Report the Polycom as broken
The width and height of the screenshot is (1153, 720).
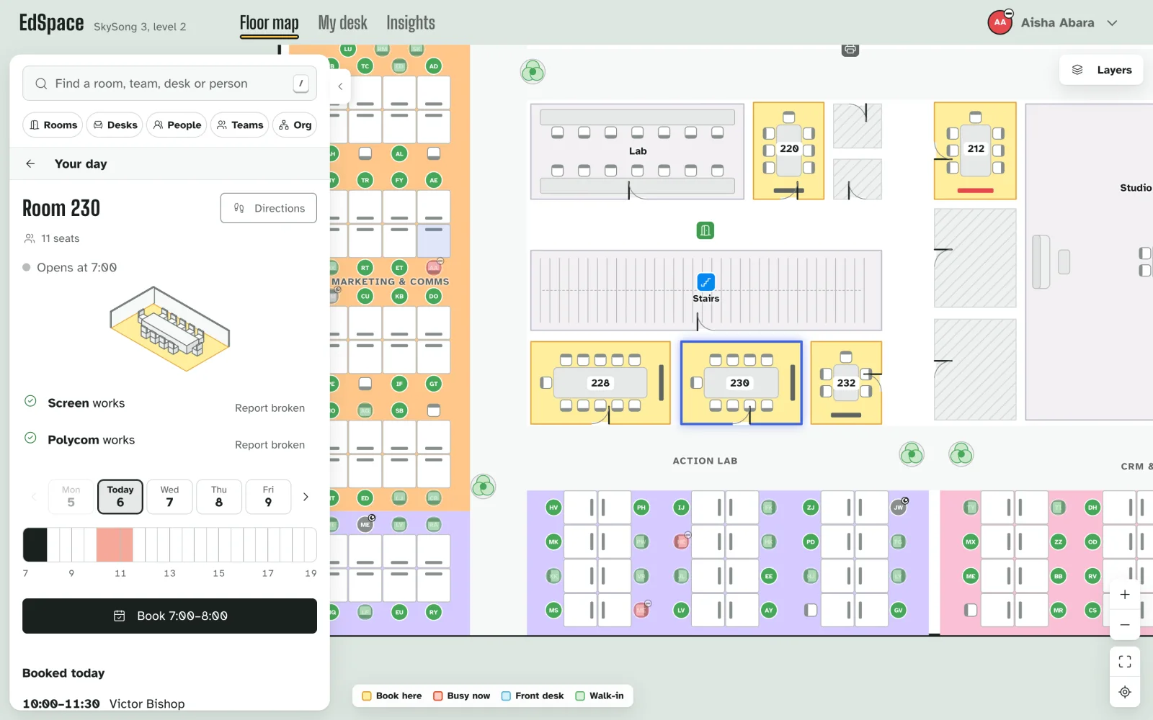(x=270, y=445)
